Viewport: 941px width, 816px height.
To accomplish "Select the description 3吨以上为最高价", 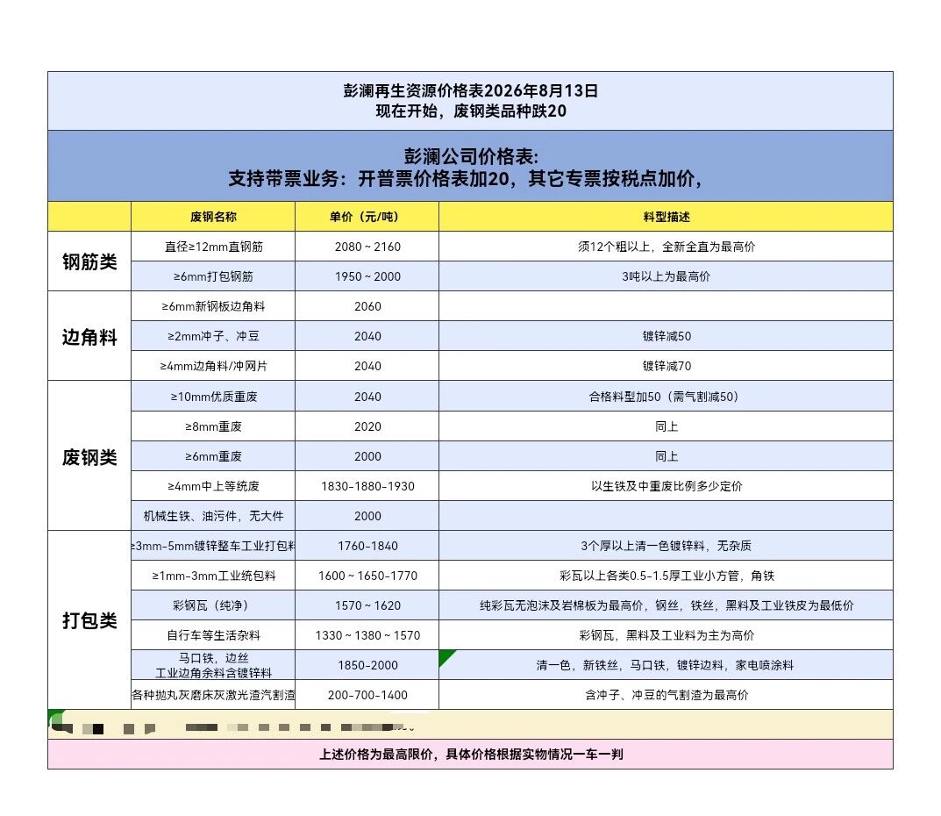I will (667, 276).
